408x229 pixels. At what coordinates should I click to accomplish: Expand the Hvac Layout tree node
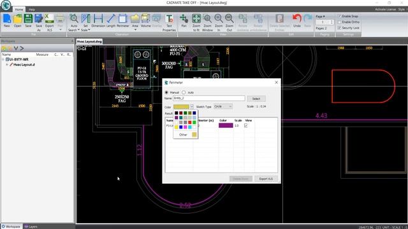pos(7,65)
